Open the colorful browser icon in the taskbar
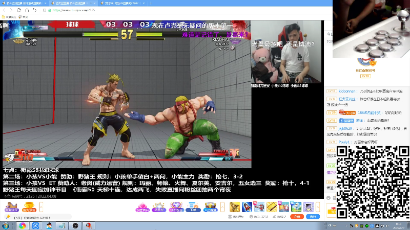This screenshot has width=410, height=230. pyautogui.click(x=22, y=225)
